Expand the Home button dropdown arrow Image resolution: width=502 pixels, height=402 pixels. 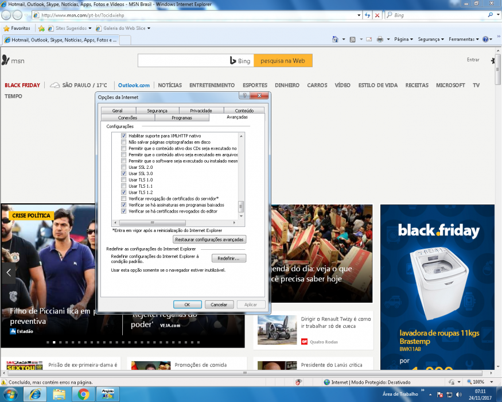pos(344,40)
